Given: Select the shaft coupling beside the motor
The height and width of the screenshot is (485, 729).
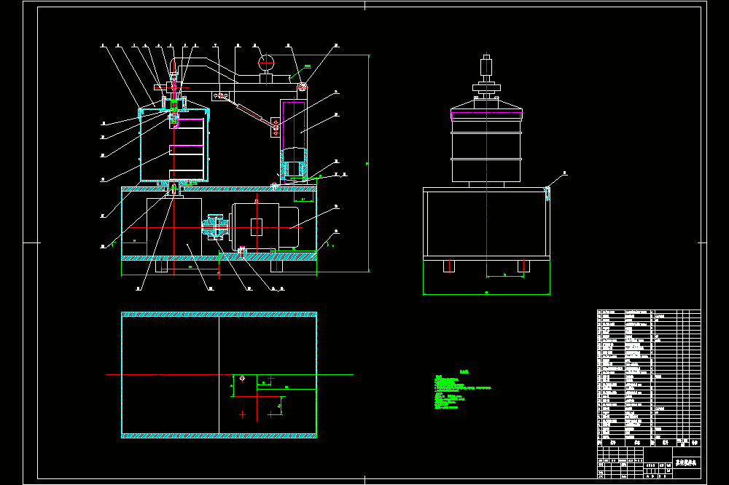Looking at the screenshot, I should pos(215,226).
